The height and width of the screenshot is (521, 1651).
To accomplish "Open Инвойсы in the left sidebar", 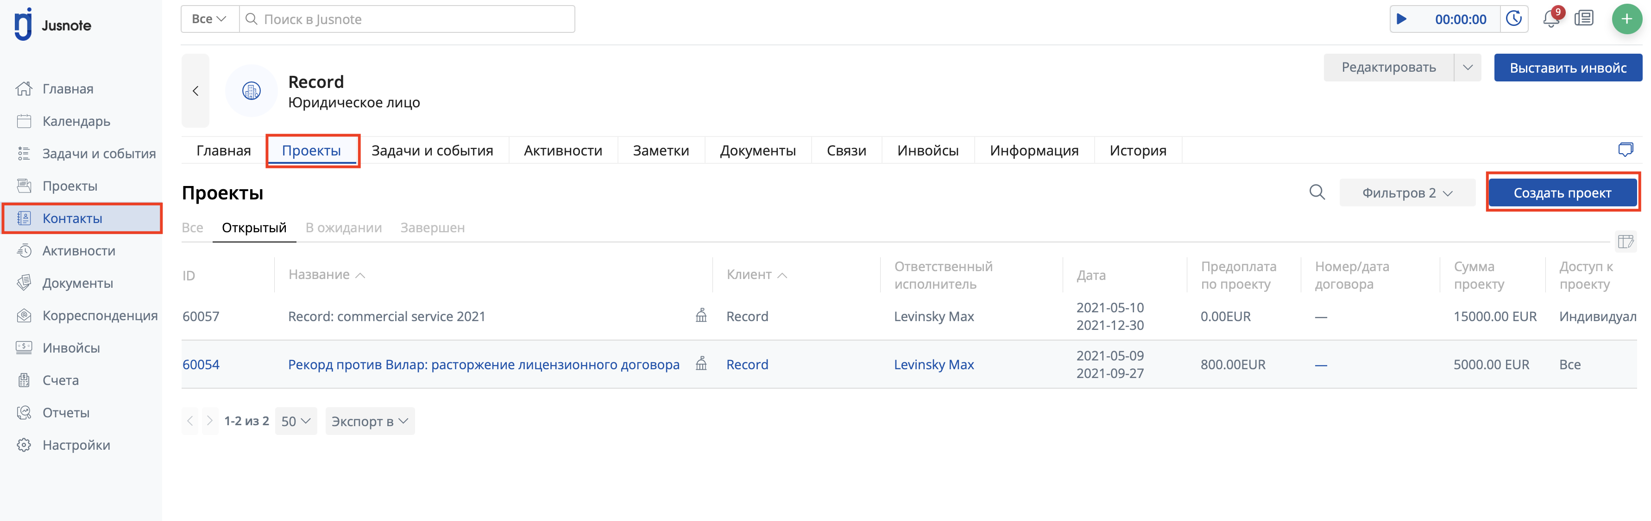I will (70, 347).
